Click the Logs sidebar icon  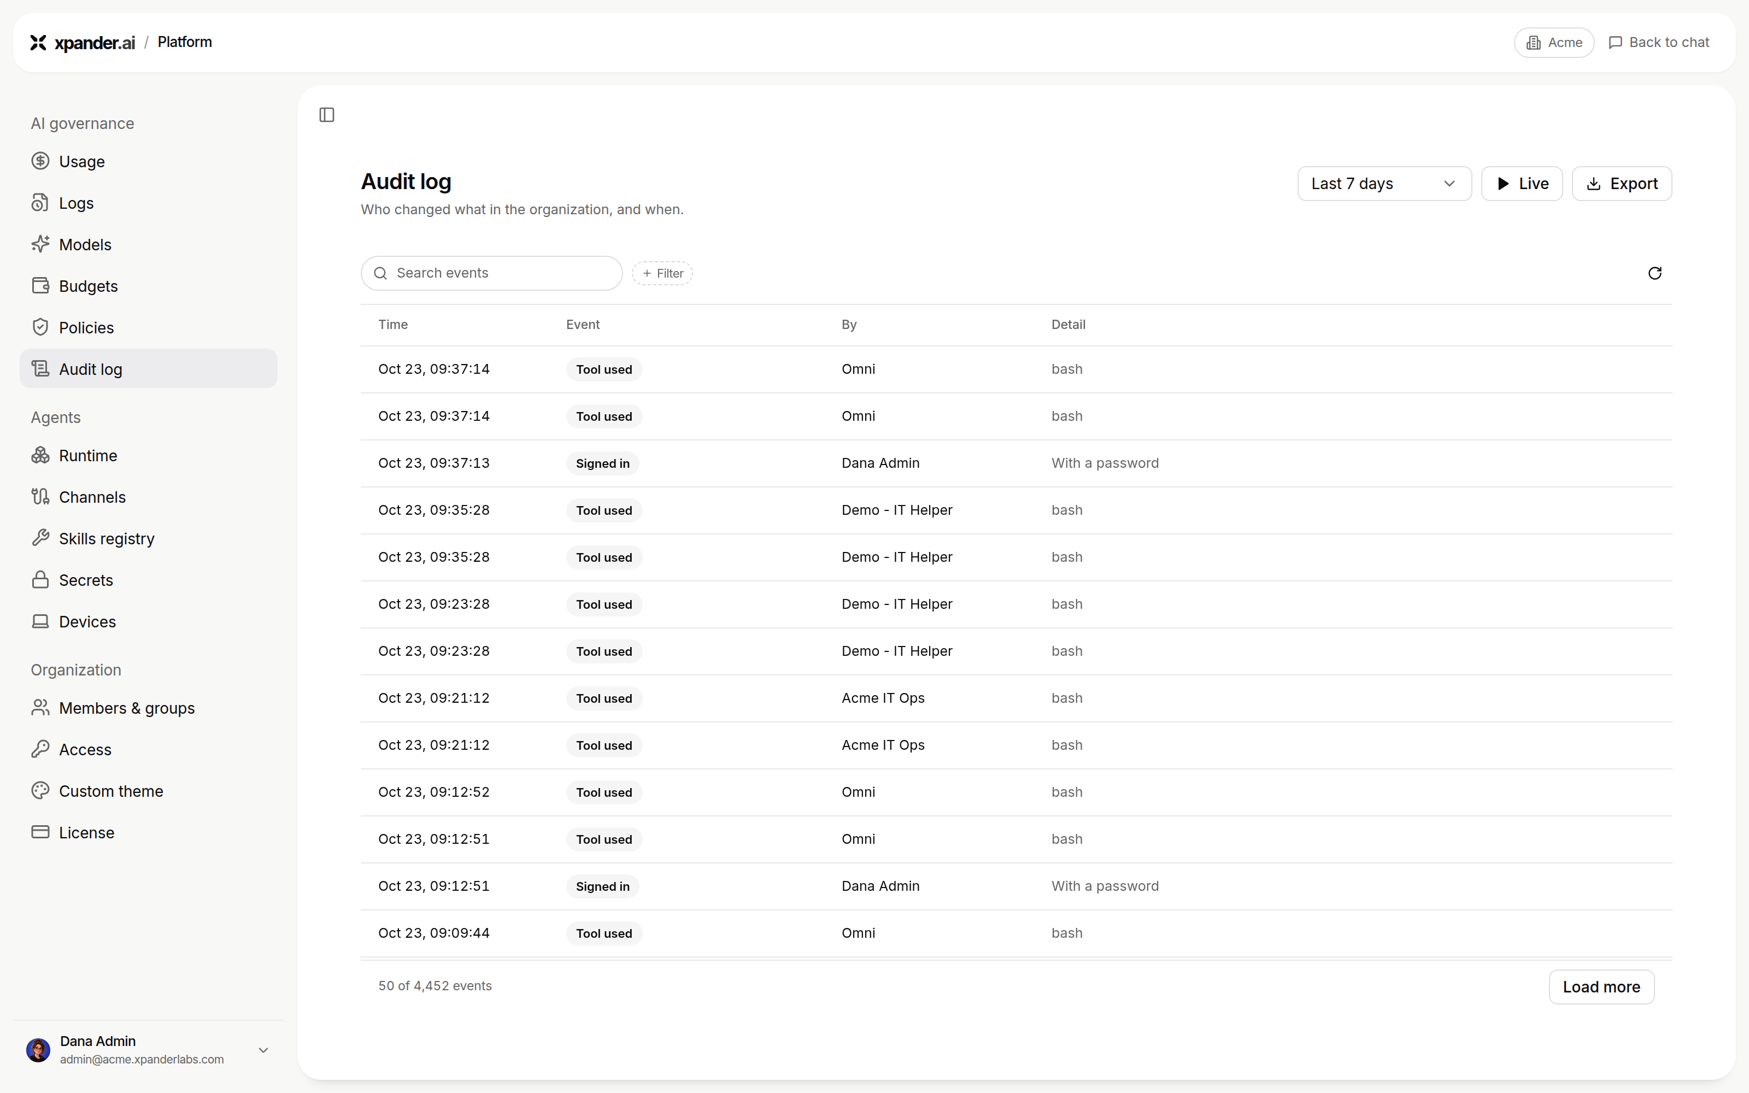click(40, 203)
